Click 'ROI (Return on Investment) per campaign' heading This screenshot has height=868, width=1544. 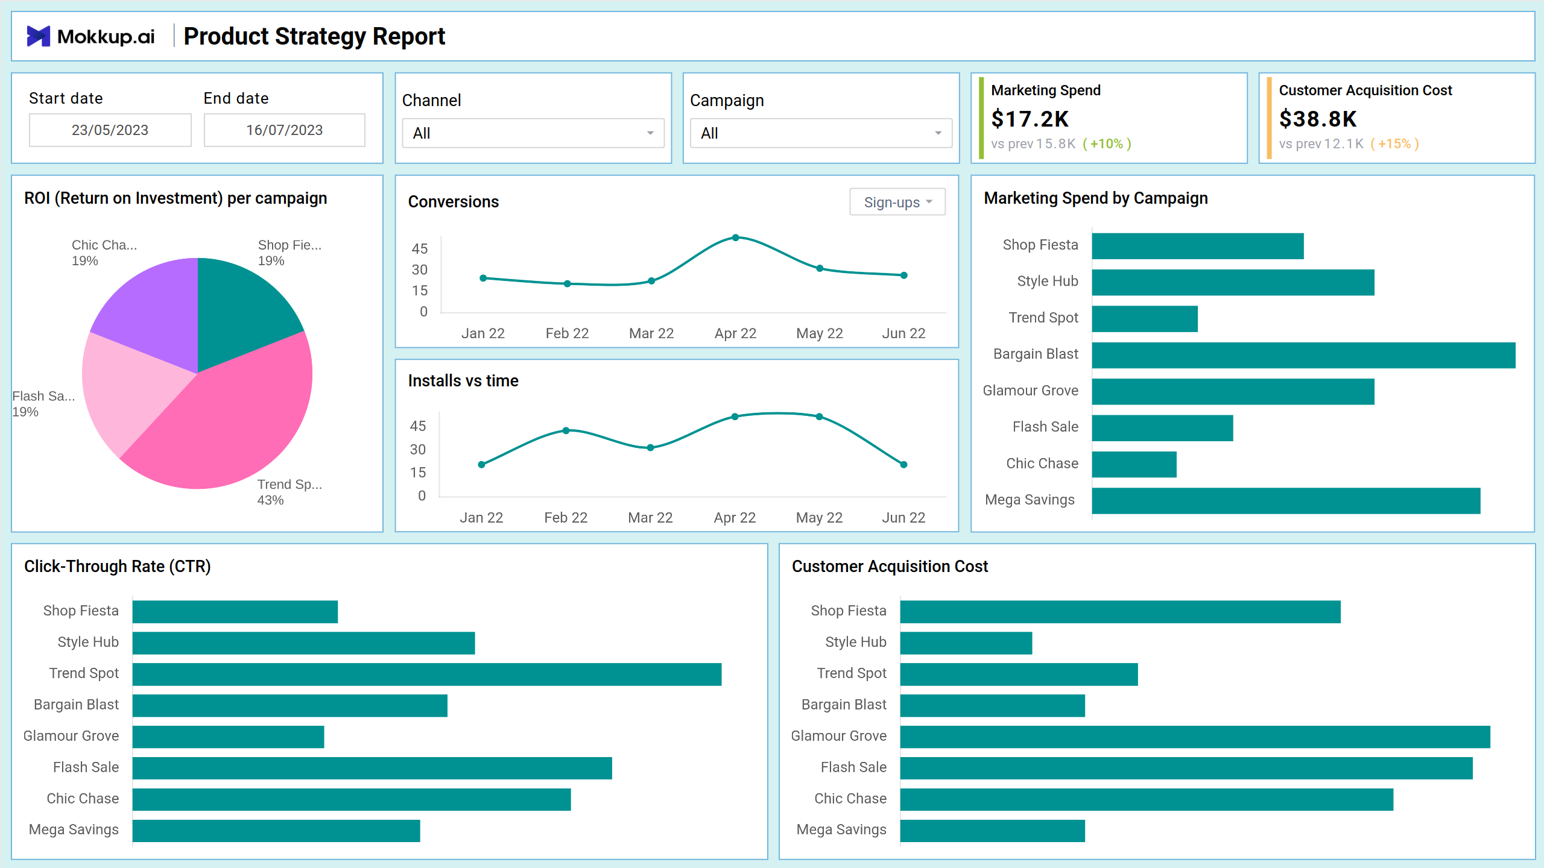pyautogui.click(x=176, y=198)
